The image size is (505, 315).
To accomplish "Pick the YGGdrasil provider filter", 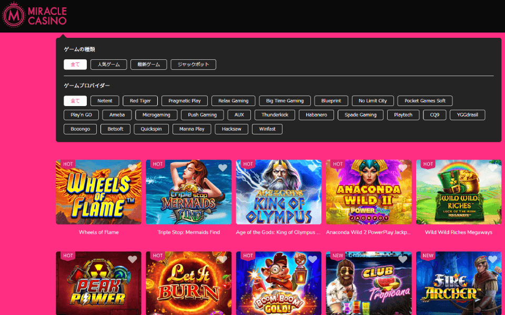I will [x=467, y=115].
